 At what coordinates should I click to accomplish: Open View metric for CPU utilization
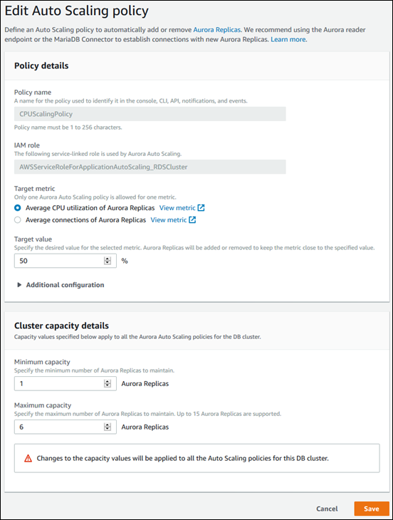pyautogui.click(x=177, y=208)
